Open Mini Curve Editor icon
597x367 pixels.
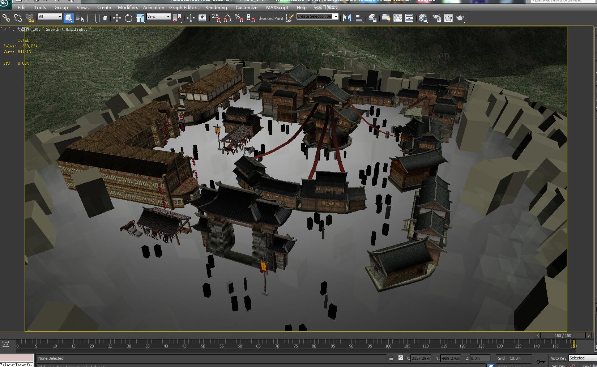[5, 344]
